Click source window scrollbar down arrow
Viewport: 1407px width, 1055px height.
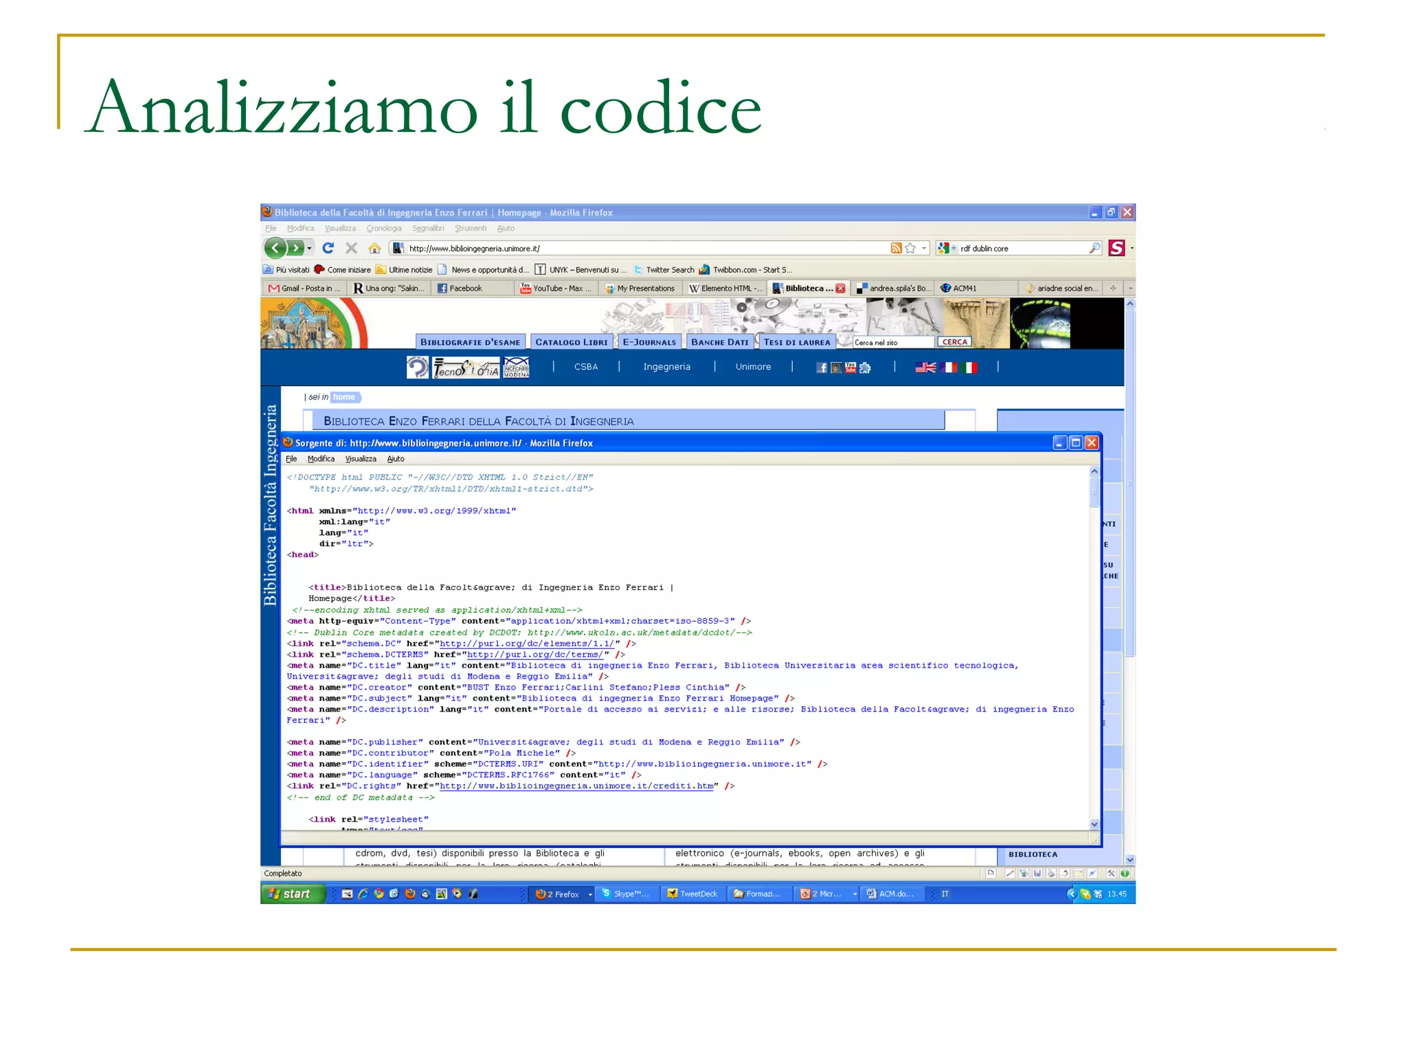[1094, 824]
